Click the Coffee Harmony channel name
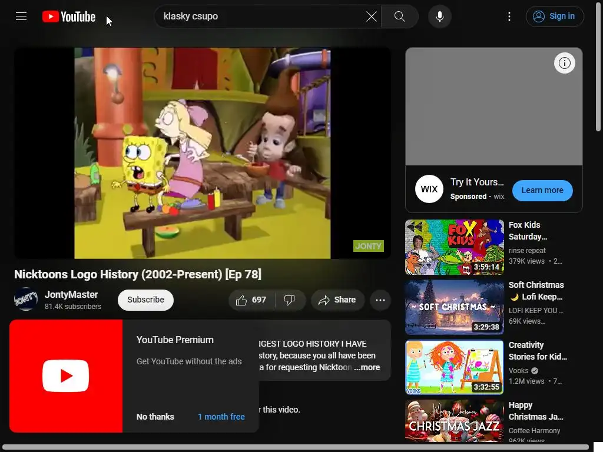The width and height of the screenshot is (603, 452). (x=534, y=430)
